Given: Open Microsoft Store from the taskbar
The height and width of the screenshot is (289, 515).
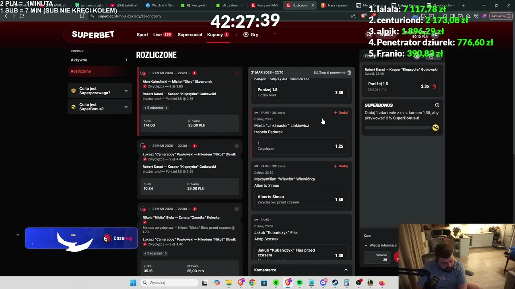Looking at the screenshot, I should [264, 283].
